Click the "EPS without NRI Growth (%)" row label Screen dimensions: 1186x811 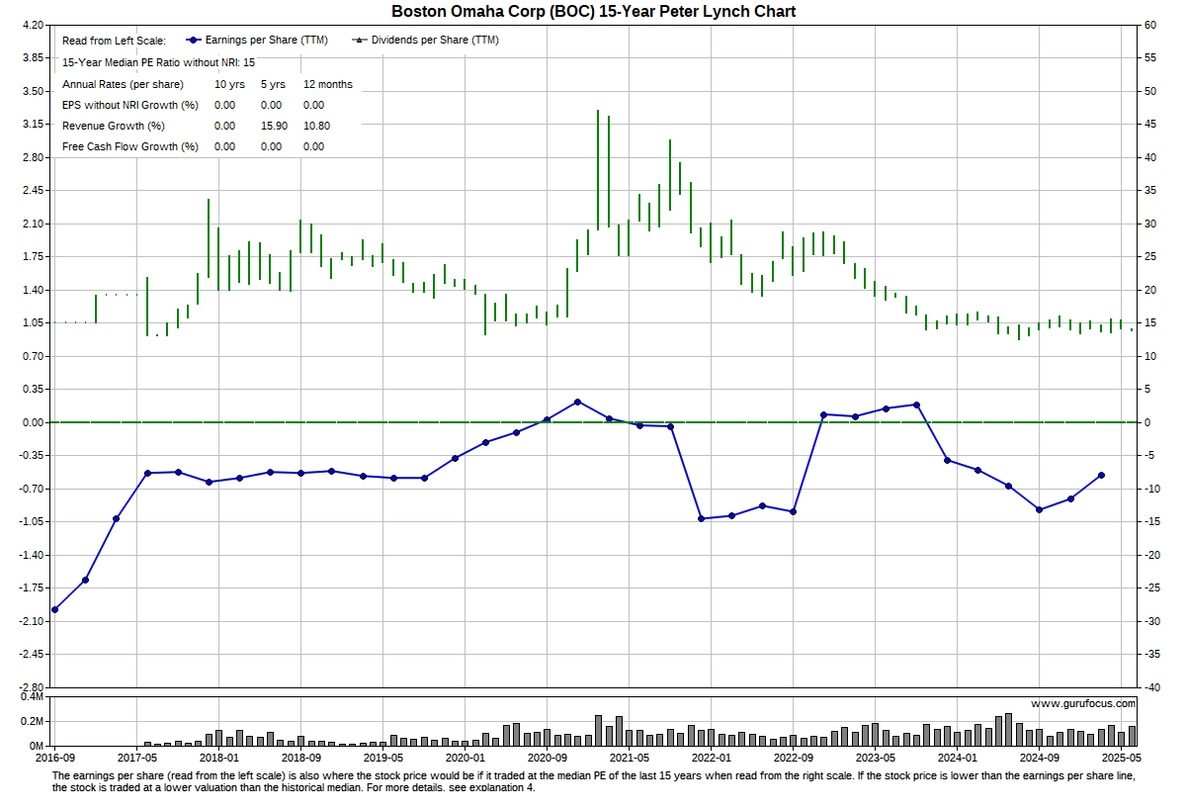tap(130, 105)
